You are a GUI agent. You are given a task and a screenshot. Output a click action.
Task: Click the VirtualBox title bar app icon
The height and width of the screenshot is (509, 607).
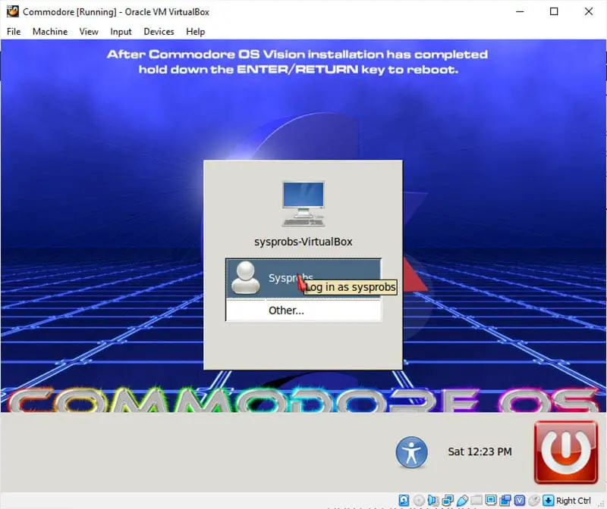tap(13, 11)
